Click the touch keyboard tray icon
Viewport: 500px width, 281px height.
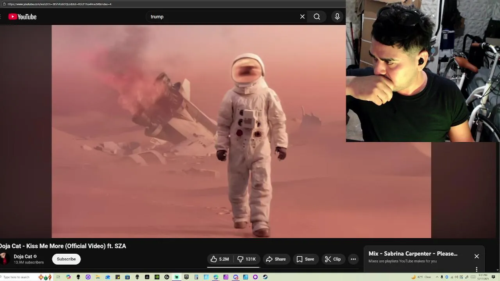coord(473,277)
